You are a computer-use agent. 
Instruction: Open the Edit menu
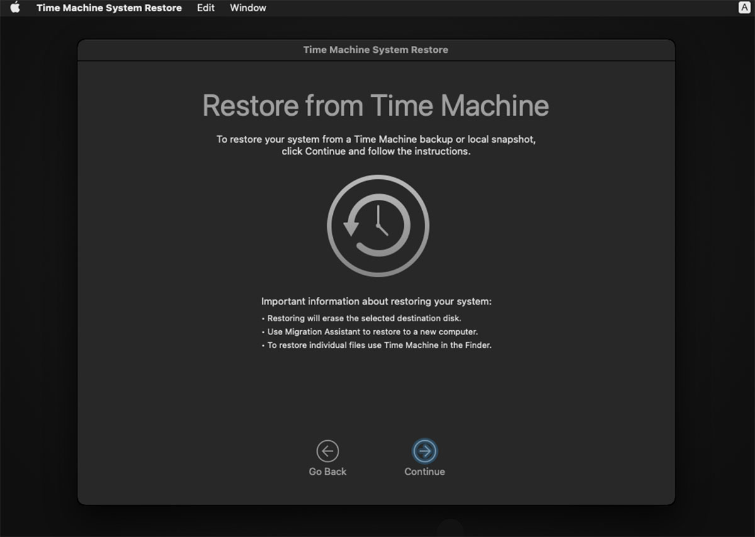(206, 8)
